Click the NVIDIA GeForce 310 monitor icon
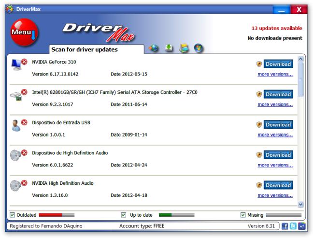The height and width of the screenshot is (239, 314). pyautogui.click(x=16, y=65)
